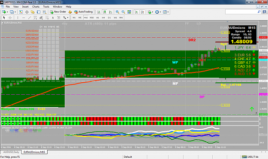Toggle chart auto scroll
The width and height of the screenshot is (268, 159).
pyautogui.click(x=136, y=12)
